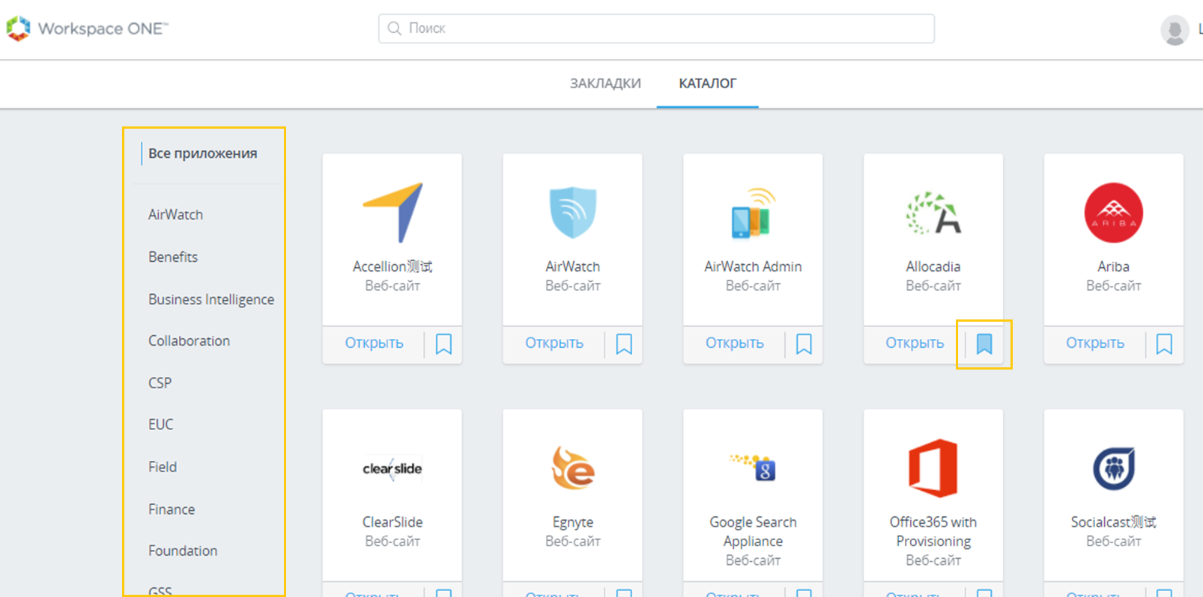
Task: Click the Allocadia app name
Action: [x=933, y=266]
